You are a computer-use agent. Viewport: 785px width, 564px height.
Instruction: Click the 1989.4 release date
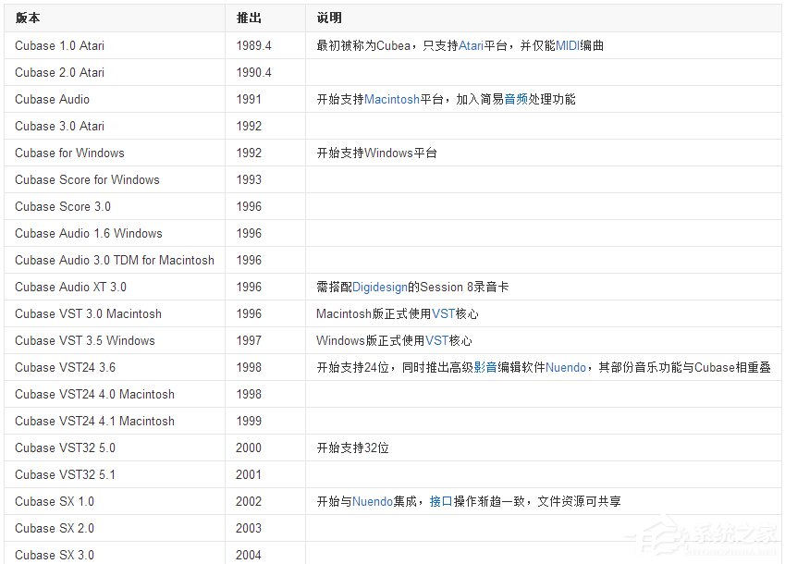(254, 45)
